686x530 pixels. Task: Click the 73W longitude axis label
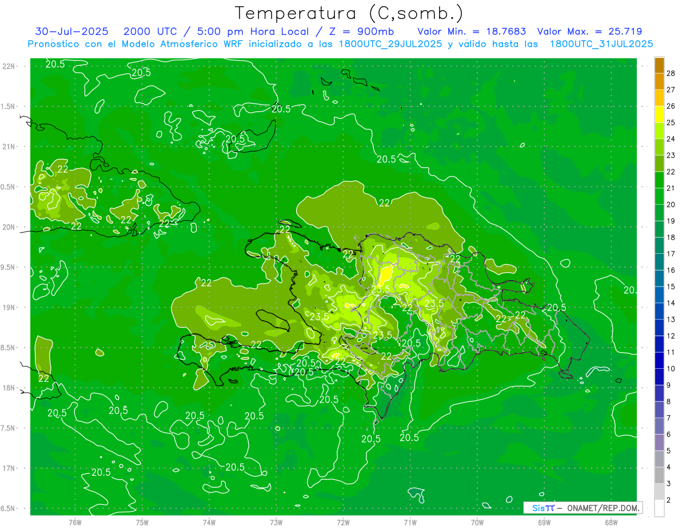(x=276, y=522)
